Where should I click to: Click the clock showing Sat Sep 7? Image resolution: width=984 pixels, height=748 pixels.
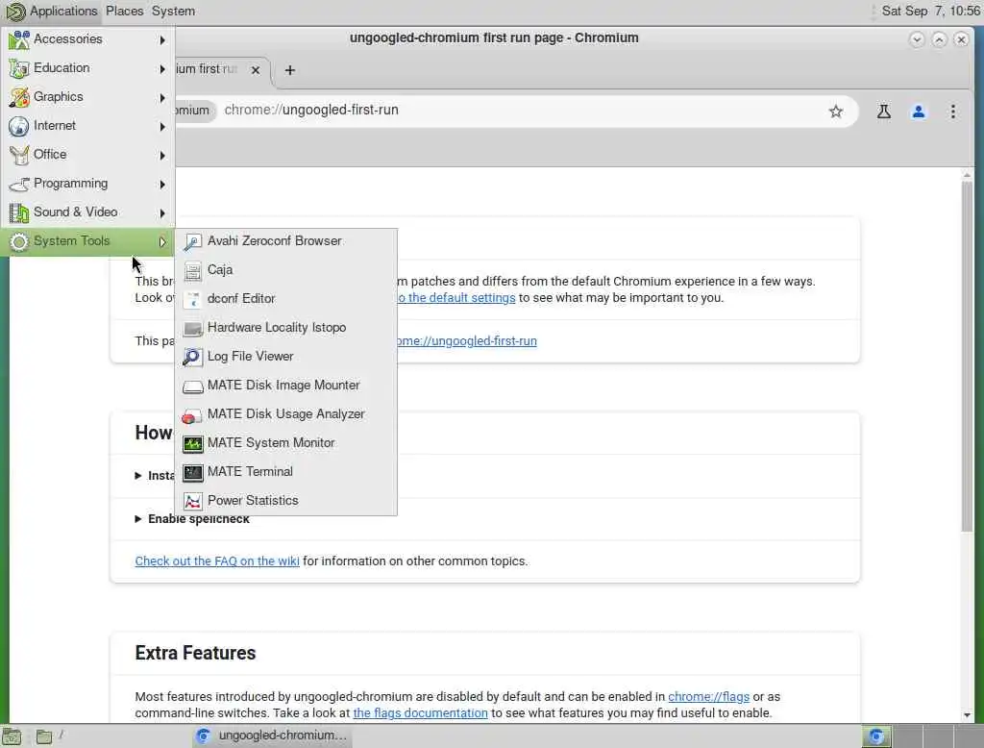click(x=930, y=11)
